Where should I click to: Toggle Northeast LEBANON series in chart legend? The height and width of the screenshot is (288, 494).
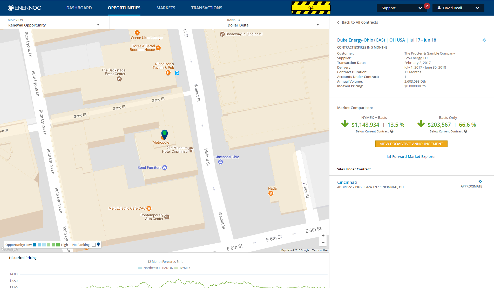(x=156, y=268)
